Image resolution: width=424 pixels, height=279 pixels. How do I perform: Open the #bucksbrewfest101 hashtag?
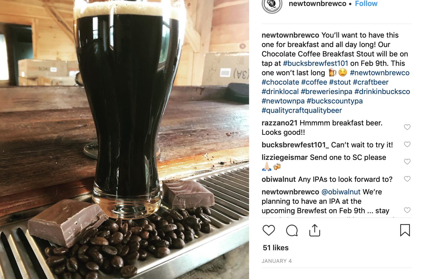click(315, 63)
